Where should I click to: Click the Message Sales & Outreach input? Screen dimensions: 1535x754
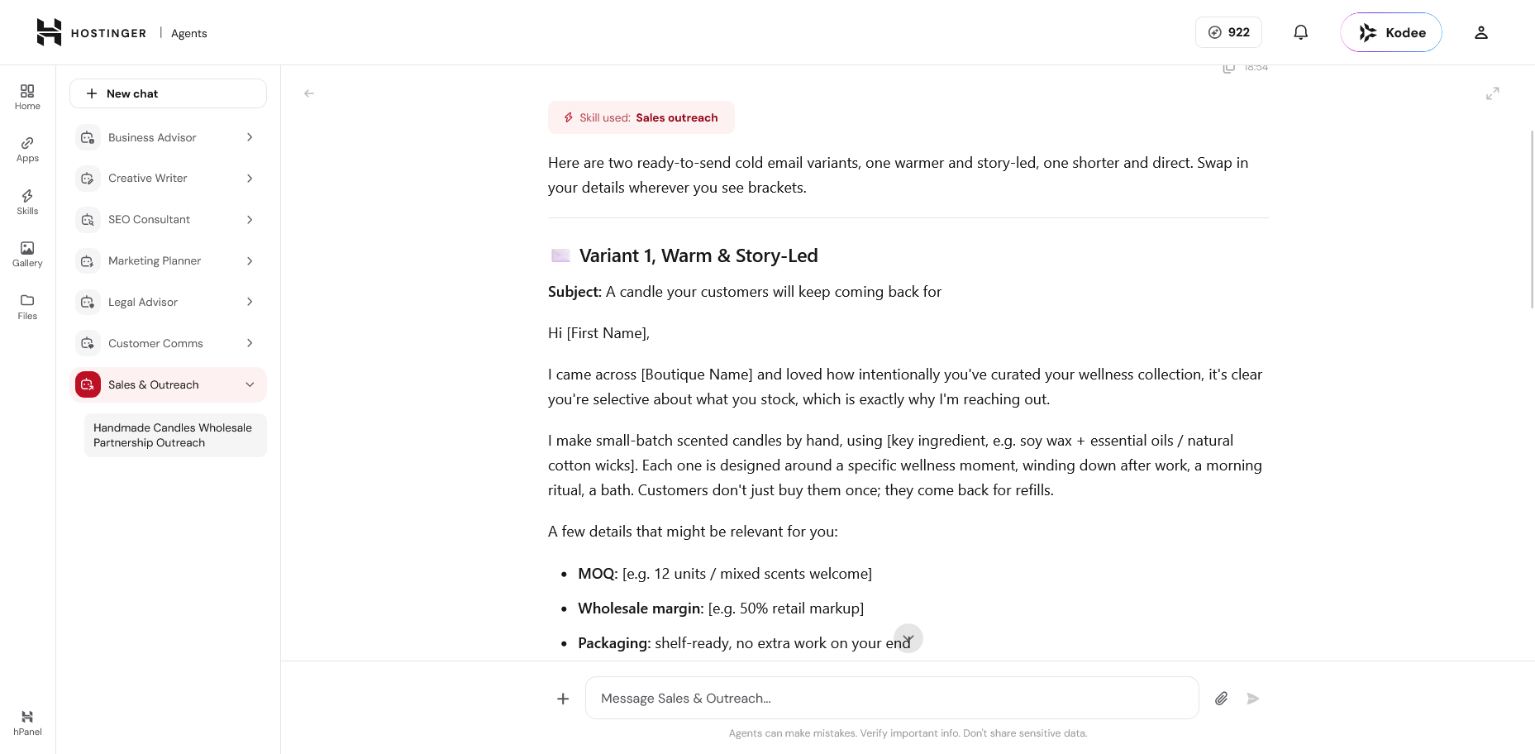pos(892,698)
